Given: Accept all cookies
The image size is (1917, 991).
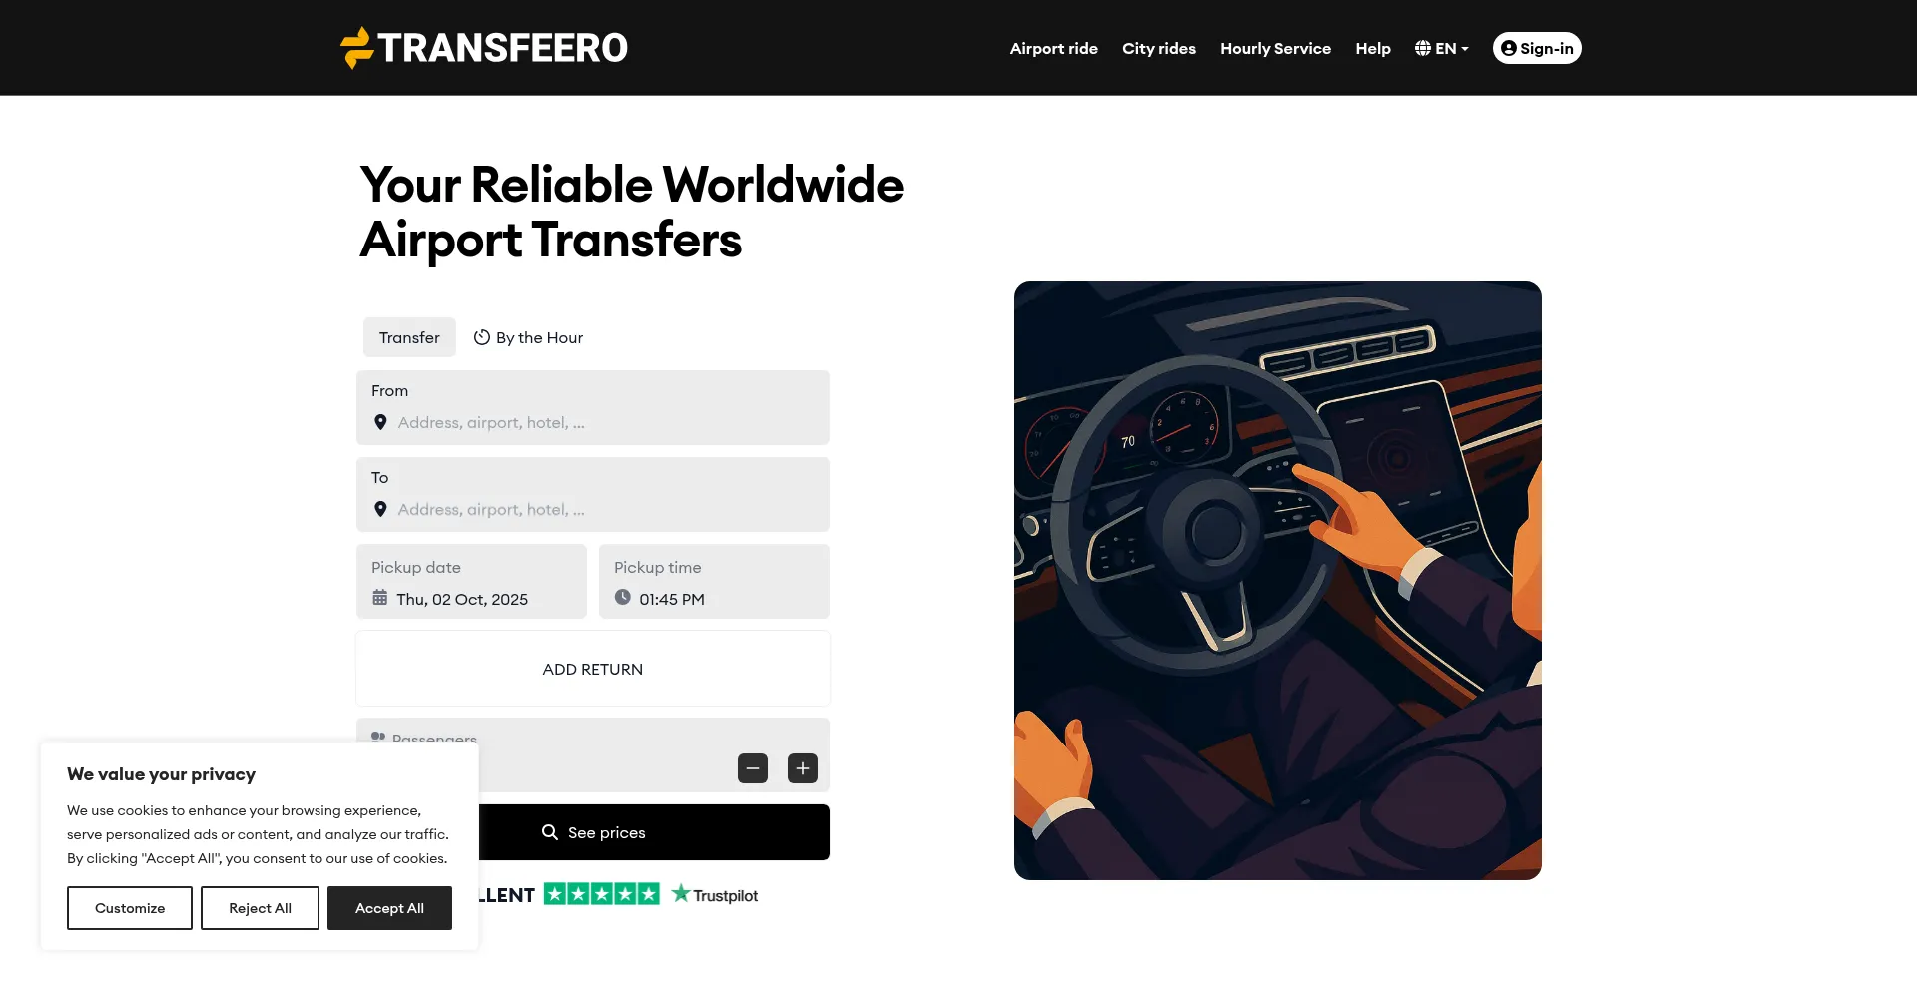Looking at the screenshot, I should tap(389, 908).
